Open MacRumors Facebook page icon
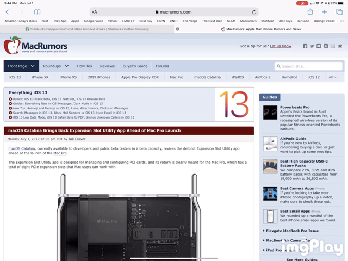 (305, 46)
